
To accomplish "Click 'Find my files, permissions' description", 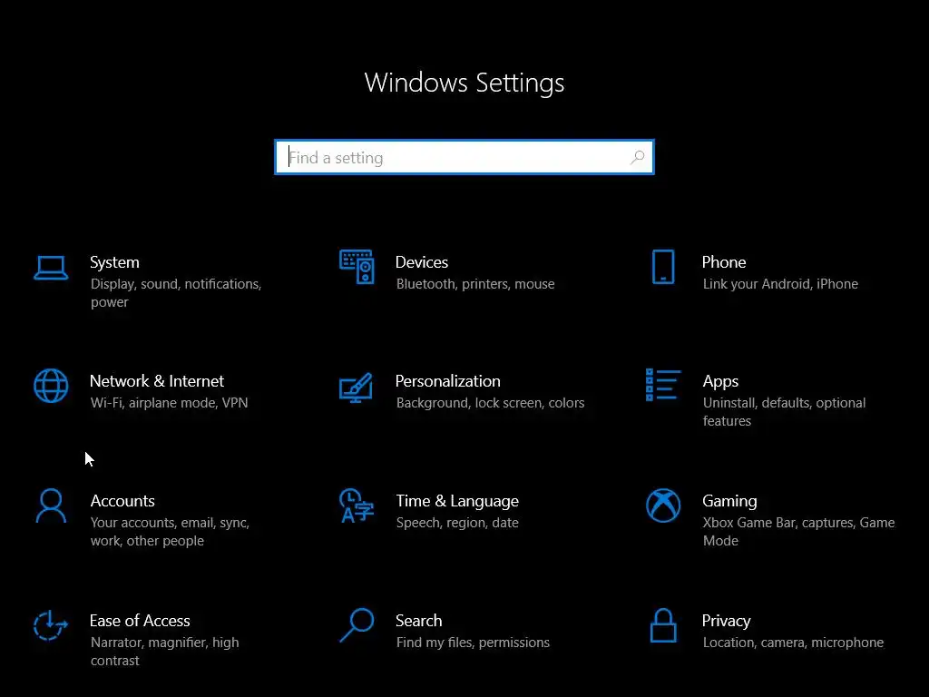I will click(x=473, y=643).
